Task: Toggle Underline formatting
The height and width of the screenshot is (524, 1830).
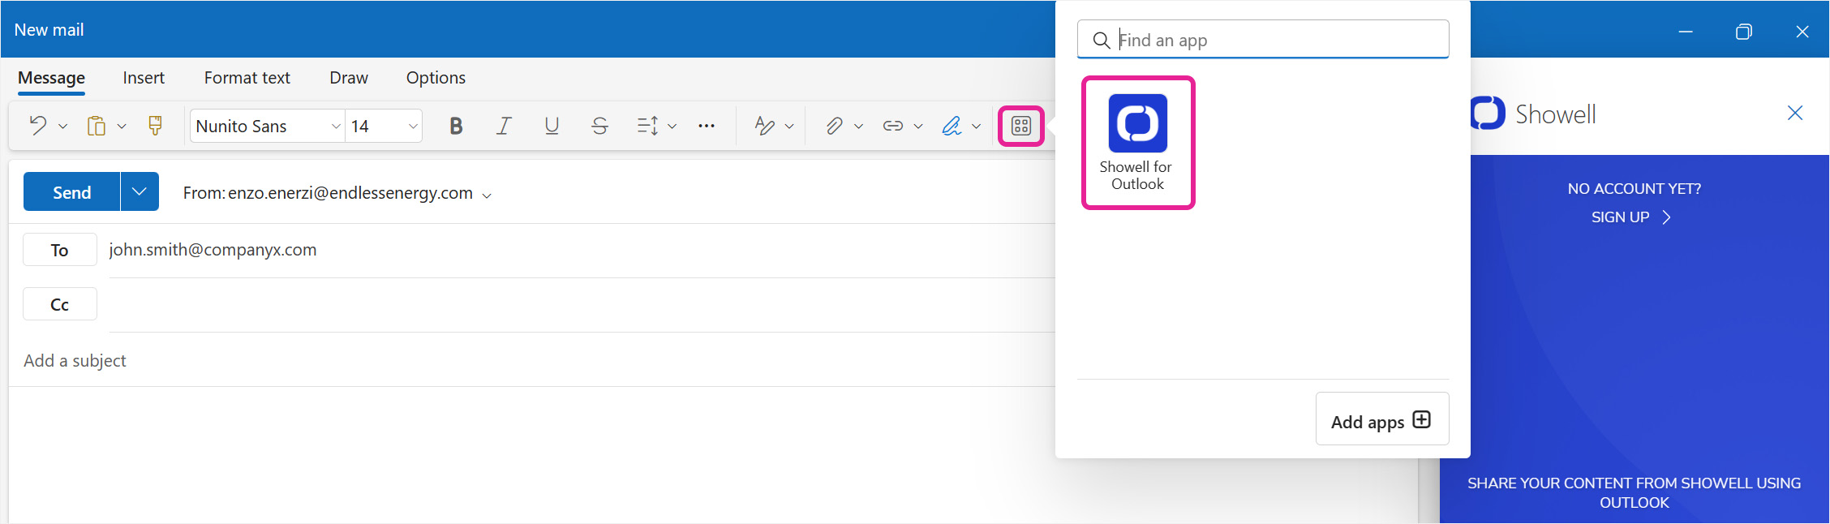Action: point(552,126)
